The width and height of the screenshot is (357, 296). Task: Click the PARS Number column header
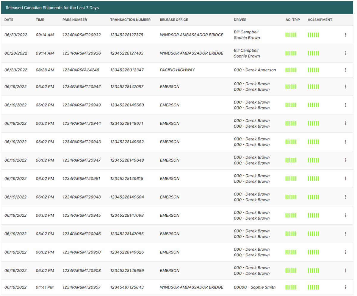coord(75,20)
